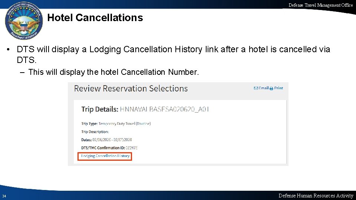Click slide number 34
356x200 pixels.
[4, 196]
